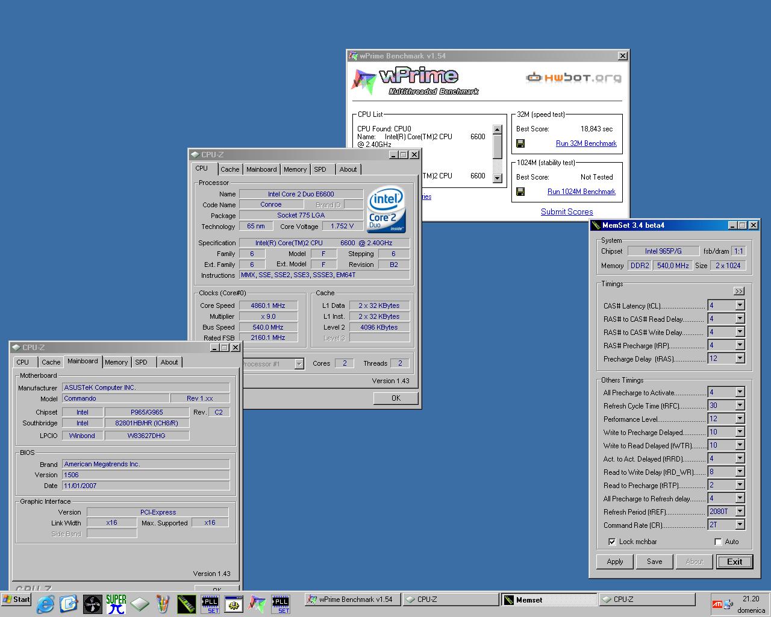The height and width of the screenshot is (617, 771).
Task: Launch Super Pi from the taskbar
Action: (116, 603)
